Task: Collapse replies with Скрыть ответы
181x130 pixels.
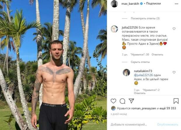Action: click(x=140, y=62)
